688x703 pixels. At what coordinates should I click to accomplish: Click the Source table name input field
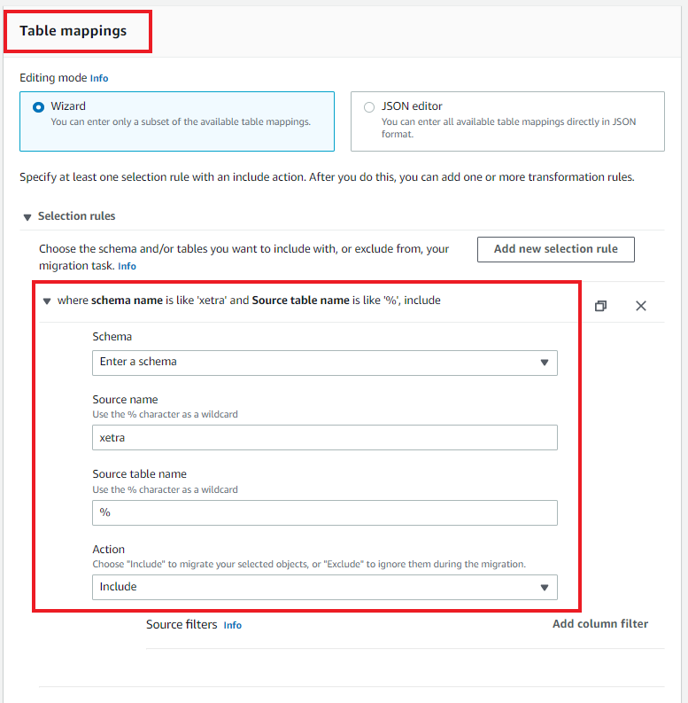(x=324, y=513)
